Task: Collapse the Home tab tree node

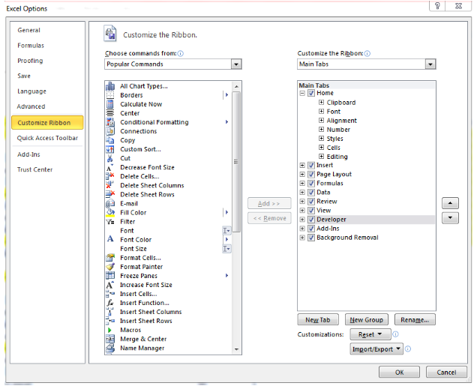Action: tap(302, 93)
